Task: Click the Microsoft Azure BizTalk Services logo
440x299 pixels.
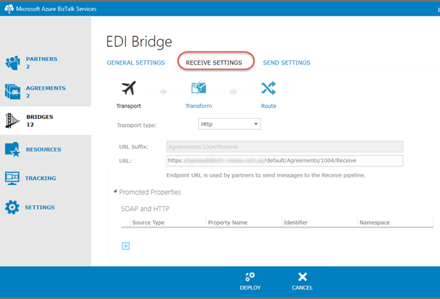Action: click(10, 9)
